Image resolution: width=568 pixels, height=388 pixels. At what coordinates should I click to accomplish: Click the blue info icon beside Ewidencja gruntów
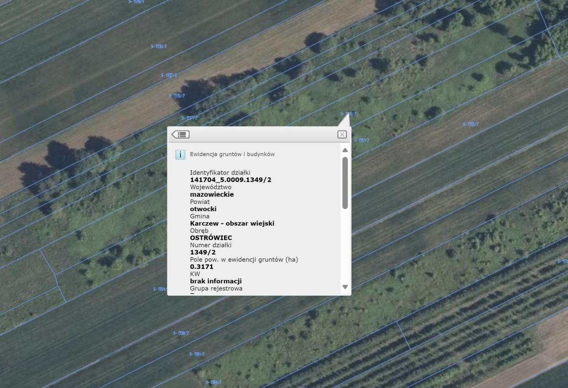pos(180,154)
